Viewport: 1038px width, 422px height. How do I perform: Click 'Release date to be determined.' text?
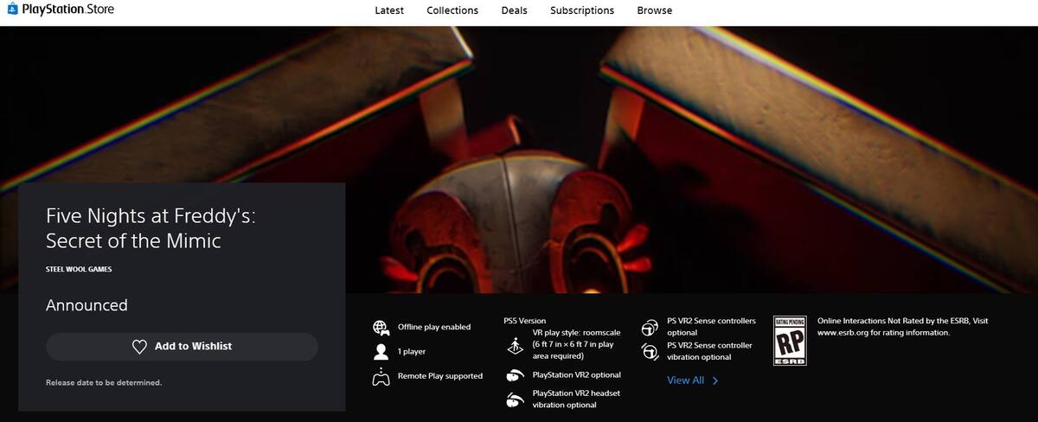[x=104, y=382]
